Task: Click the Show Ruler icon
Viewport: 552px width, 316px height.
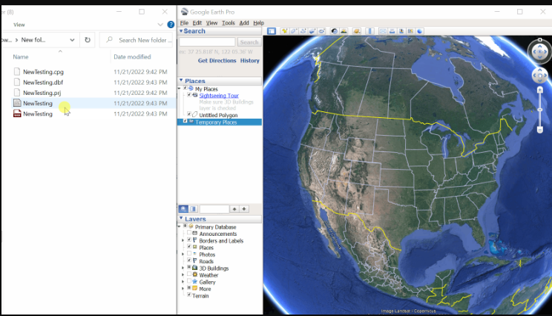Action: (369, 31)
